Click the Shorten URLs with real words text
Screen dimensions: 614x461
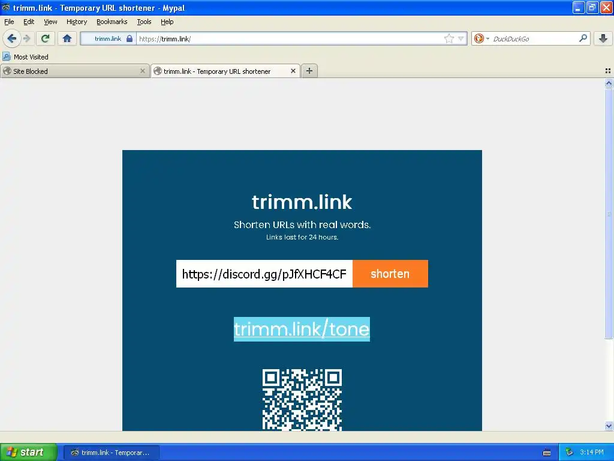302,224
